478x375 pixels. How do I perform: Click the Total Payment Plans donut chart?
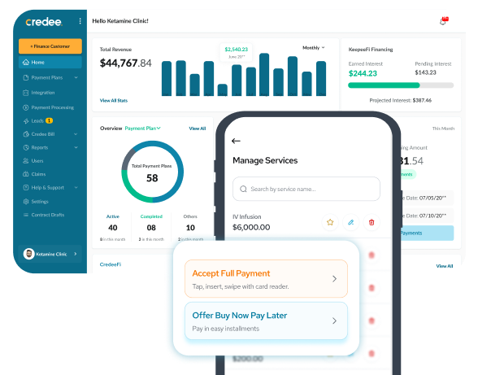(153, 172)
